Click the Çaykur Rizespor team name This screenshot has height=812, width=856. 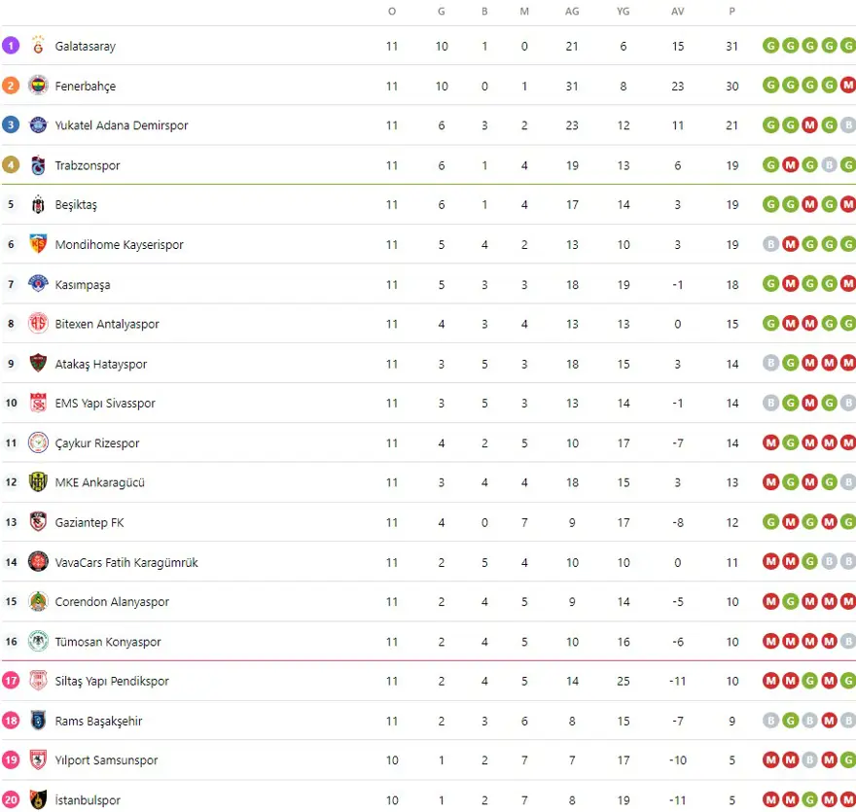tap(97, 443)
